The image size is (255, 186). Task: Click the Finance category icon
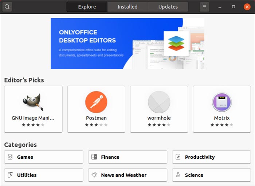click(94, 157)
